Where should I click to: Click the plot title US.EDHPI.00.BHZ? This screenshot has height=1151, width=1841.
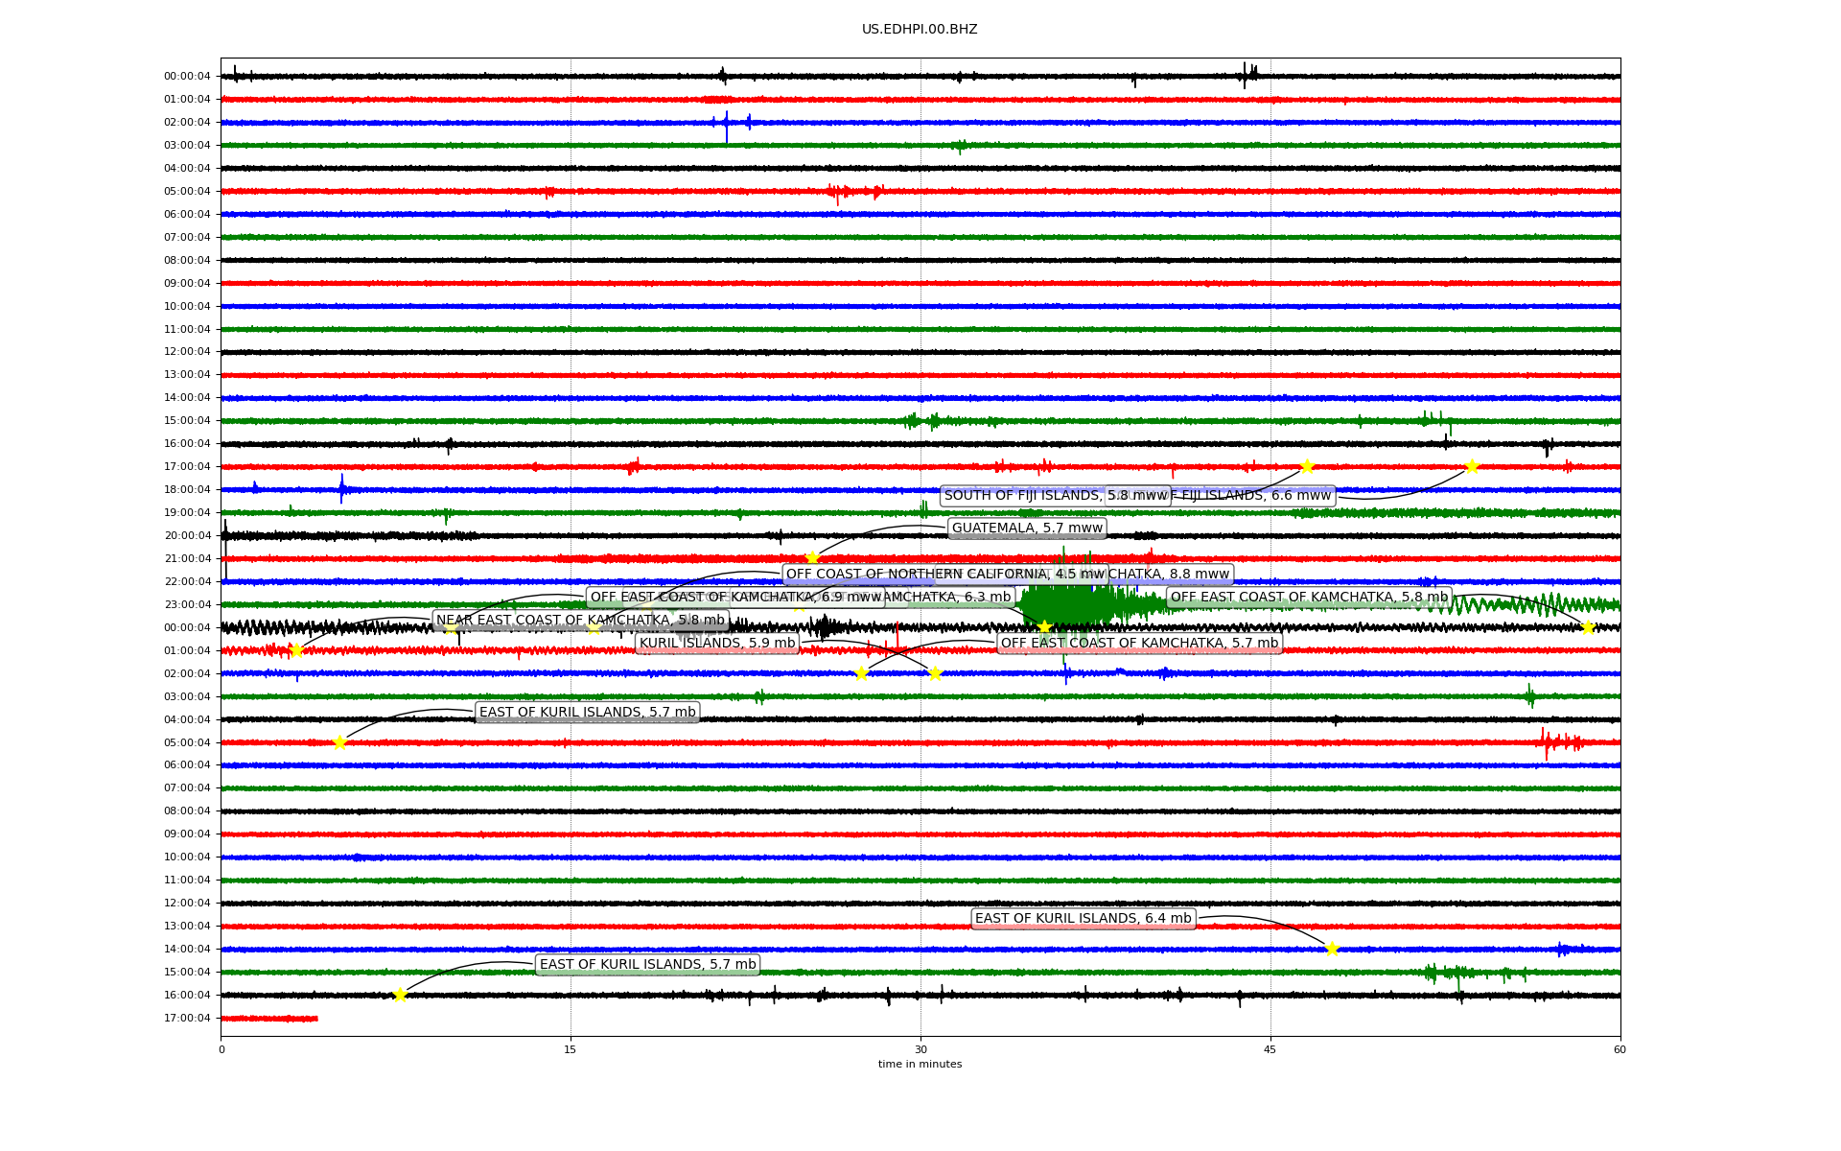click(920, 30)
